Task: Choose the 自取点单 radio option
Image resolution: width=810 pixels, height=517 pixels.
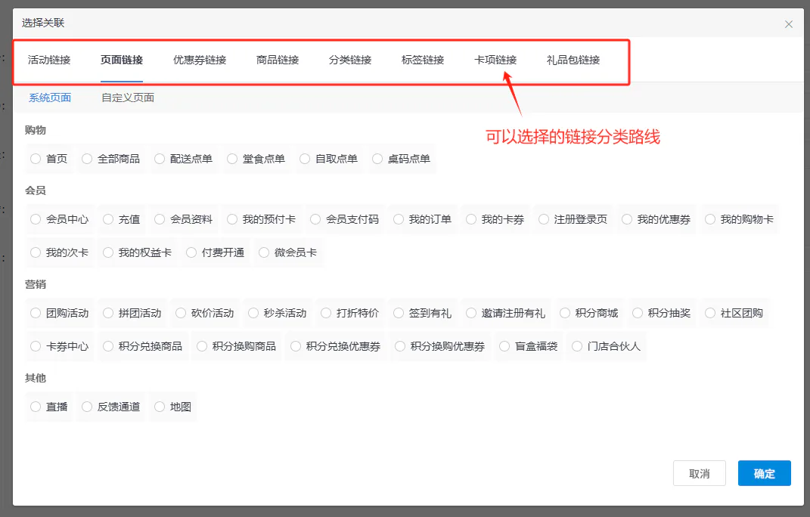Action: (x=305, y=159)
